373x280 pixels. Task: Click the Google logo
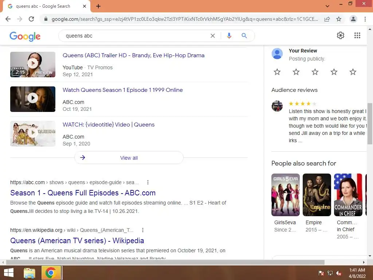point(25,36)
